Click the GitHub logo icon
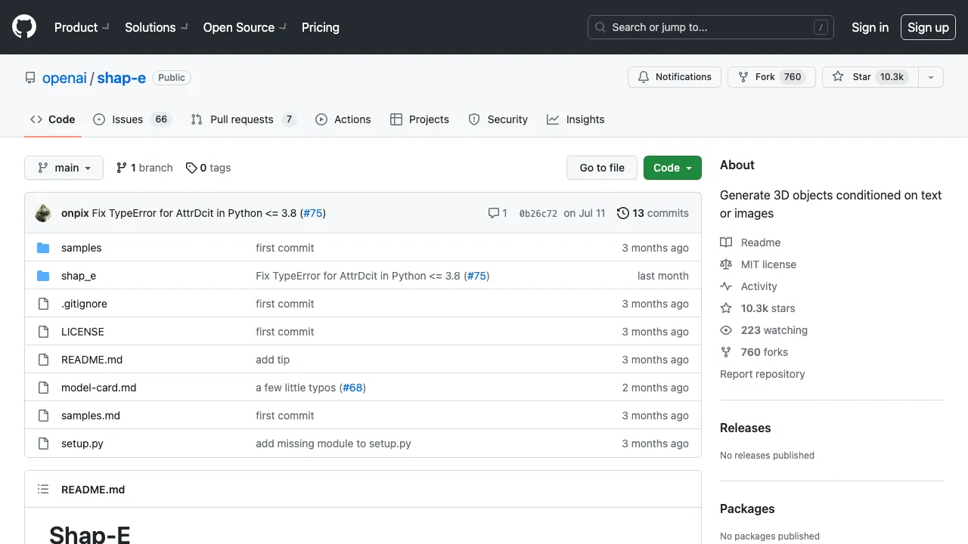This screenshot has width=968, height=544. [x=24, y=27]
